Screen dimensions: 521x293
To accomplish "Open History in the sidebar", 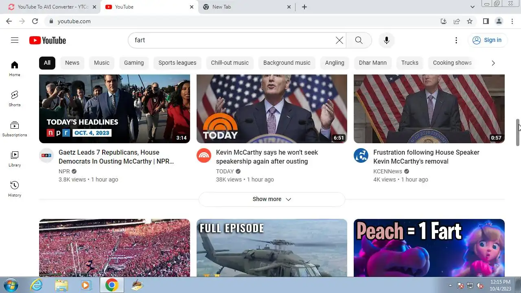I will [15, 189].
